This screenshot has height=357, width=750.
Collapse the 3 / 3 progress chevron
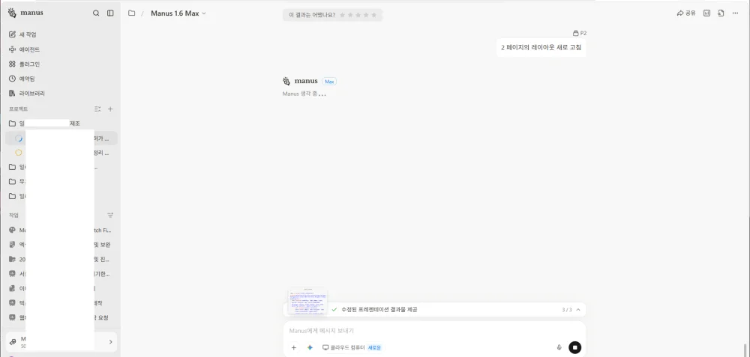point(578,310)
